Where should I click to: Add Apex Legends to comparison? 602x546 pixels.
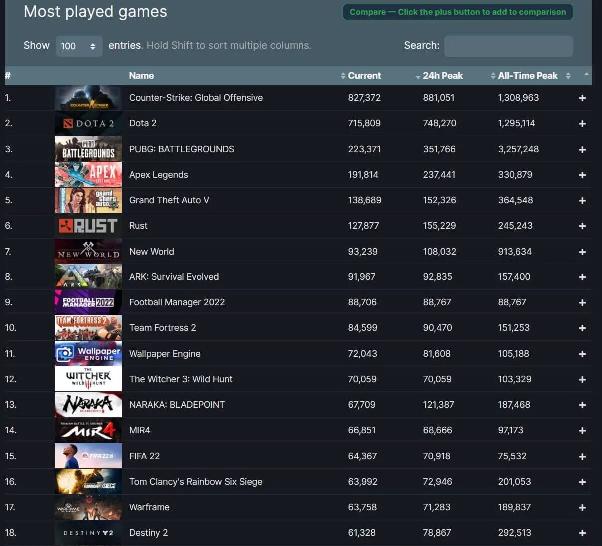coord(582,175)
